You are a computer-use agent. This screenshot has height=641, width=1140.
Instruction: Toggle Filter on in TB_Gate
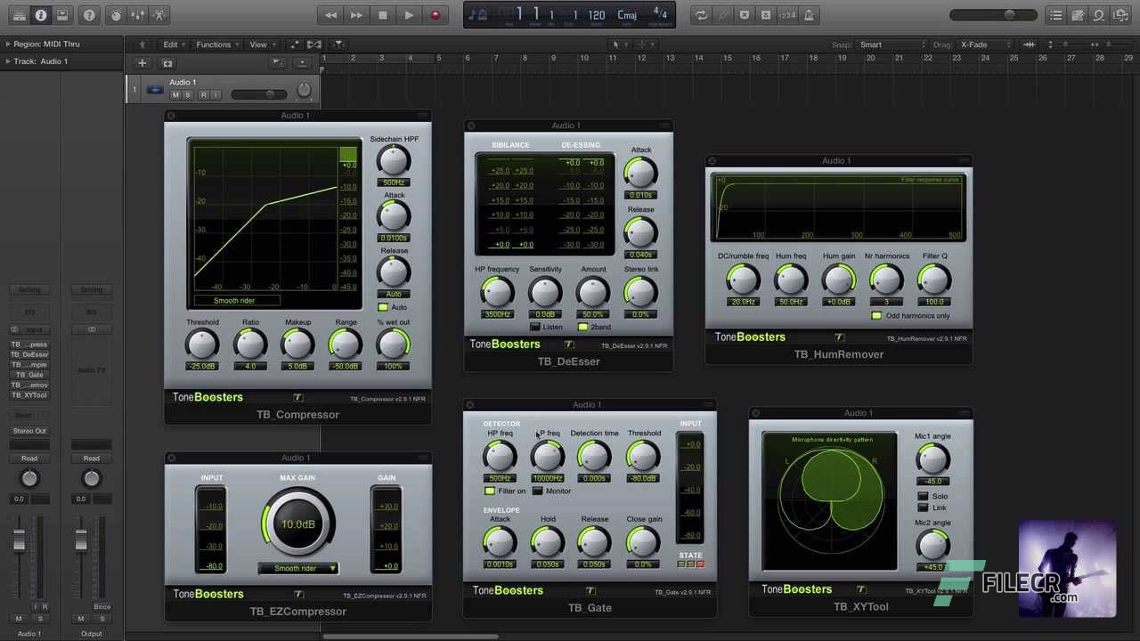pyautogui.click(x=489, y=491)
